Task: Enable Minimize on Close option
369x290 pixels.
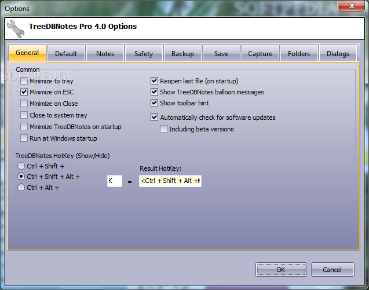Action: (24, 104)
